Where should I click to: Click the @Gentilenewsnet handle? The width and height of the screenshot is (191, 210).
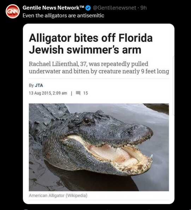[114, 8]
